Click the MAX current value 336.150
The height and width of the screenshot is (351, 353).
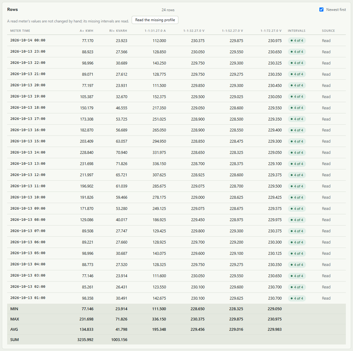(x=159, y=319)
